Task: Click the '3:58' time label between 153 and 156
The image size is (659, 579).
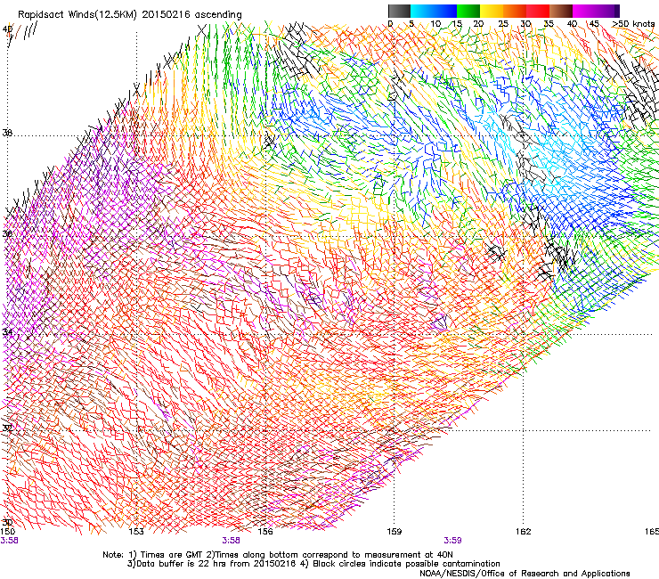Action: 232,541
